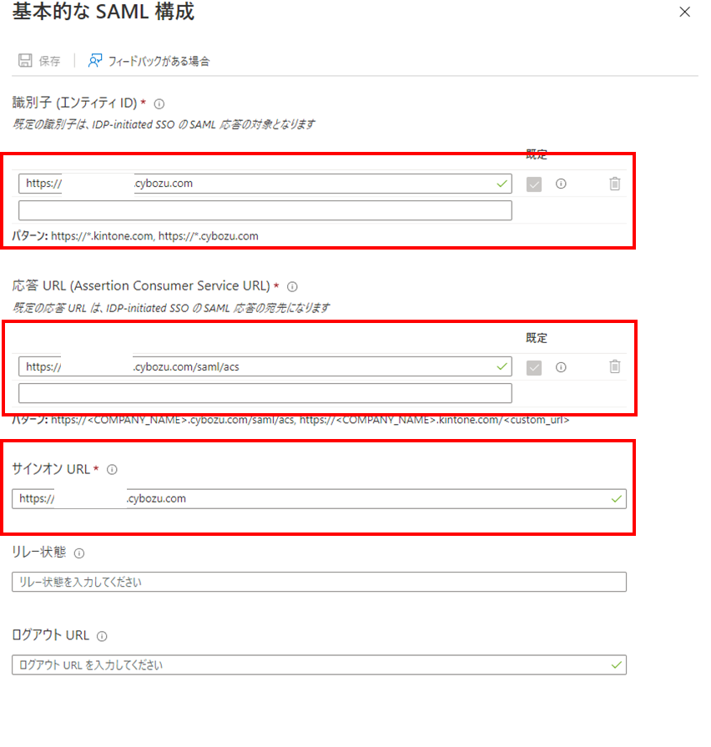Click info icon in identifier row
The width and height of the screenshot is (711, 747).
pos(561,184)
